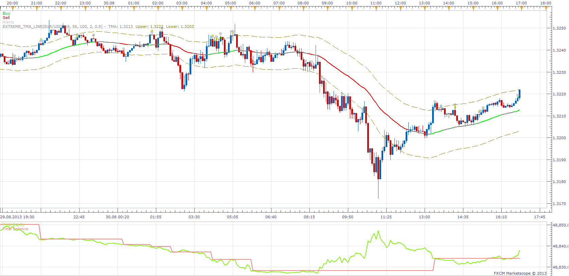Click the 1.3230 price axis label
This screenshot has width=569, height=276.
click(559, 72)
